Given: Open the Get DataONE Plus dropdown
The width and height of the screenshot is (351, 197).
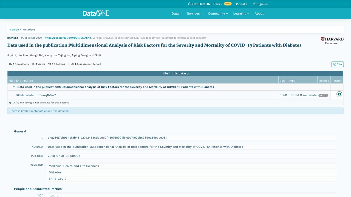Looking at the screenshot, I should point(205,4).
